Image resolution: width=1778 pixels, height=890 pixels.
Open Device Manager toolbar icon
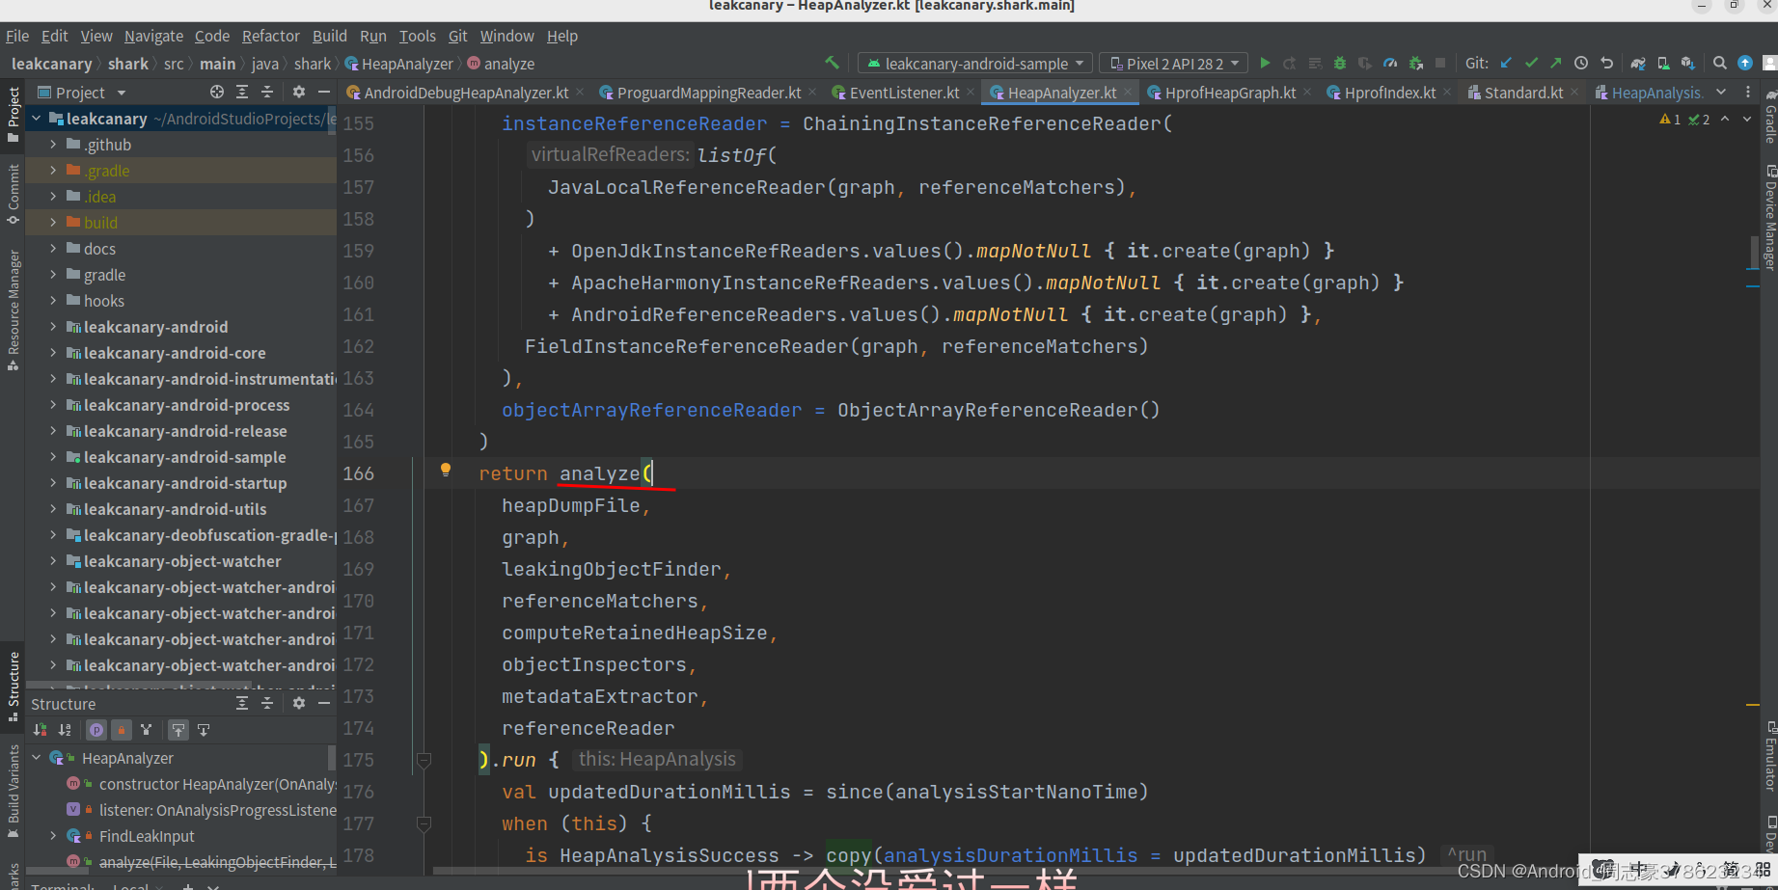pos(1663,63)
